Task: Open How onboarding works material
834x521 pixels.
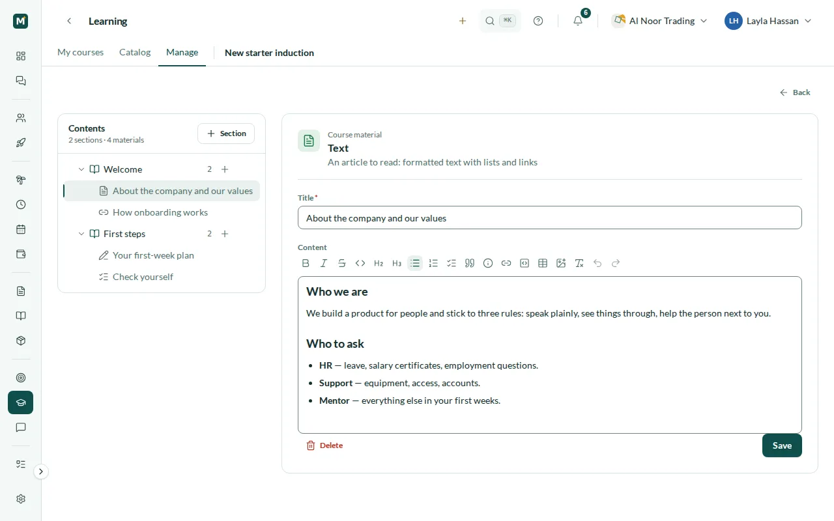Action: (162, 212)
